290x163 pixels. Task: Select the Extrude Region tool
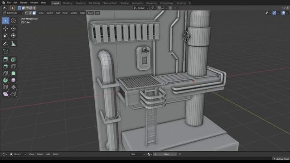(5, 59)
